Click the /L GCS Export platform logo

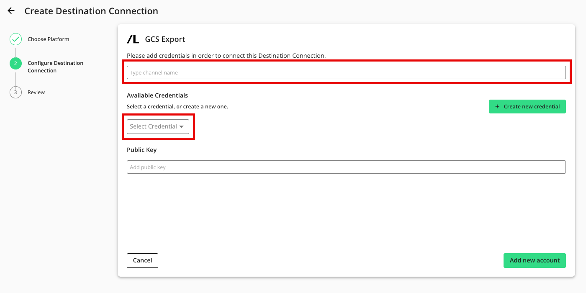point(132,39)
